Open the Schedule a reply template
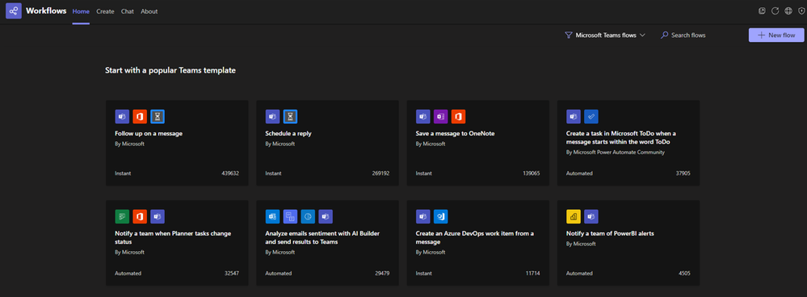 coord(327,143)
